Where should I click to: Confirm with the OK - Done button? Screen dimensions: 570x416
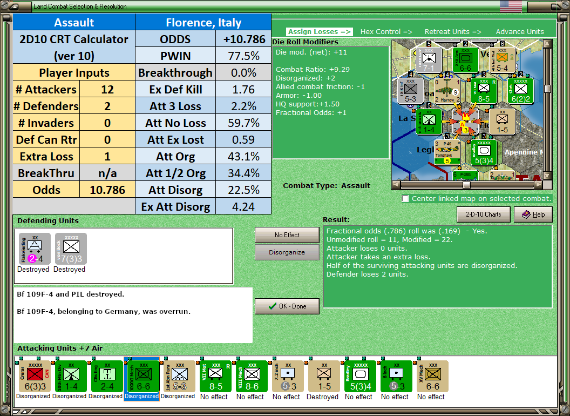(287, 306)
